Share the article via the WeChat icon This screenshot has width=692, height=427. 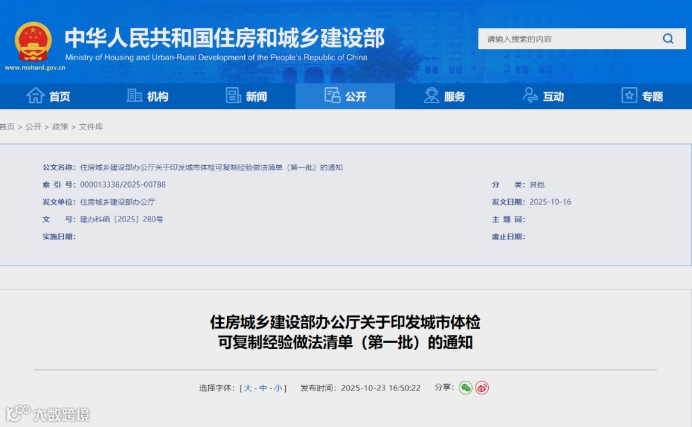point(466,388)
